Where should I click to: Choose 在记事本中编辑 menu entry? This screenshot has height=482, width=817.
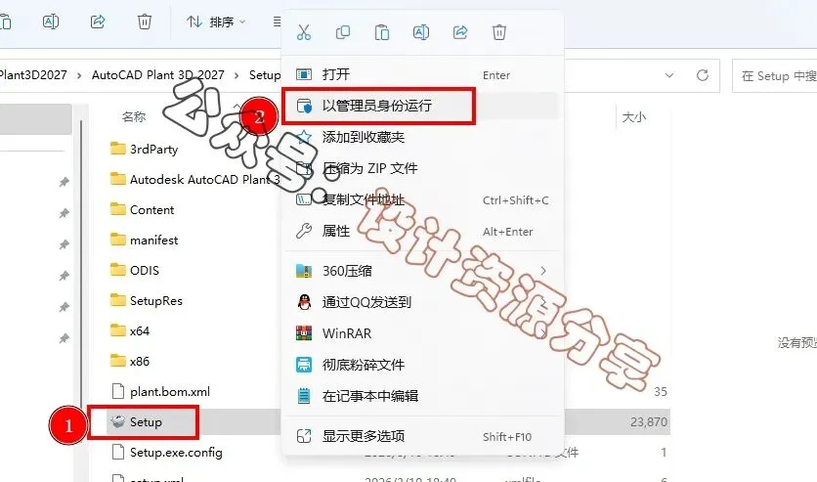point(422,396)
